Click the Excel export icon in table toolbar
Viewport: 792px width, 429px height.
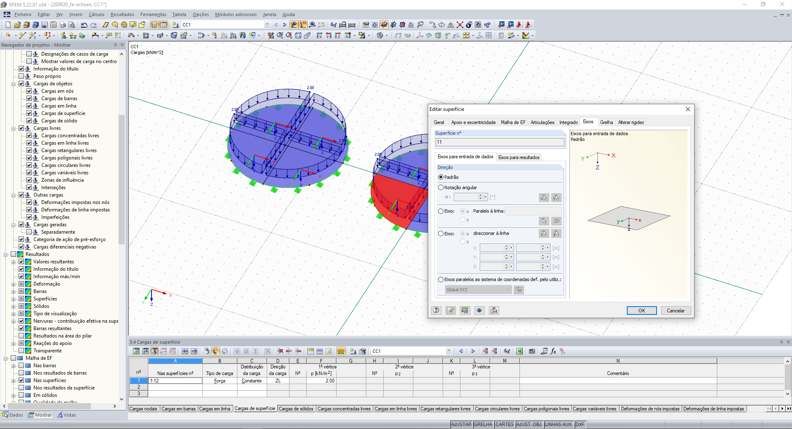click(519, 351)
